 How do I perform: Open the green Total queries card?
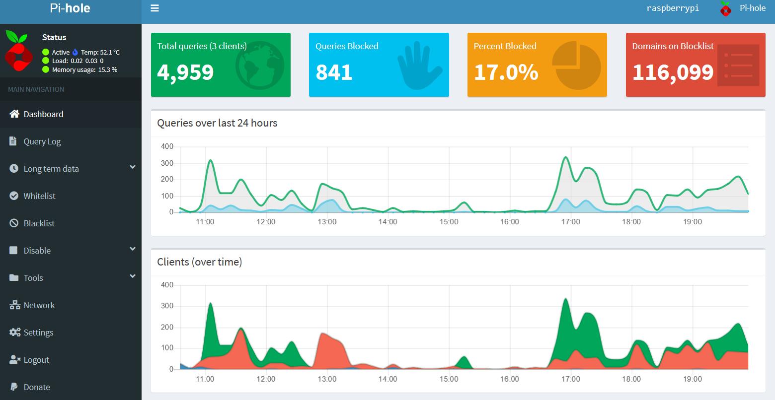coord(221,65)
